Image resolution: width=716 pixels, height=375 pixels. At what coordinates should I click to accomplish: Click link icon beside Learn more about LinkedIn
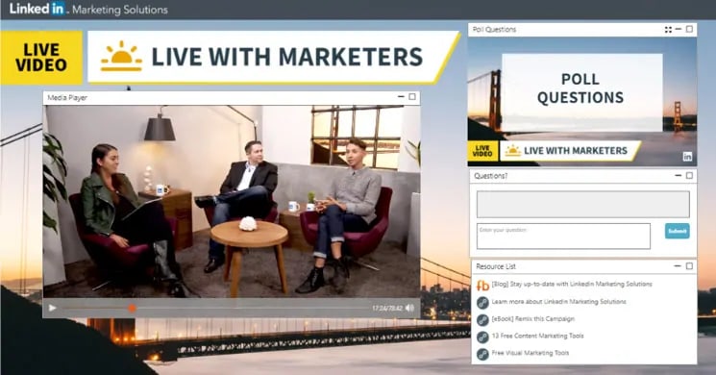[482, 302]
